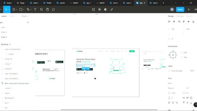This screenshot has height=111, width=197.
Task: Toggle the mask contrast icon
Action: pos(106,10)
